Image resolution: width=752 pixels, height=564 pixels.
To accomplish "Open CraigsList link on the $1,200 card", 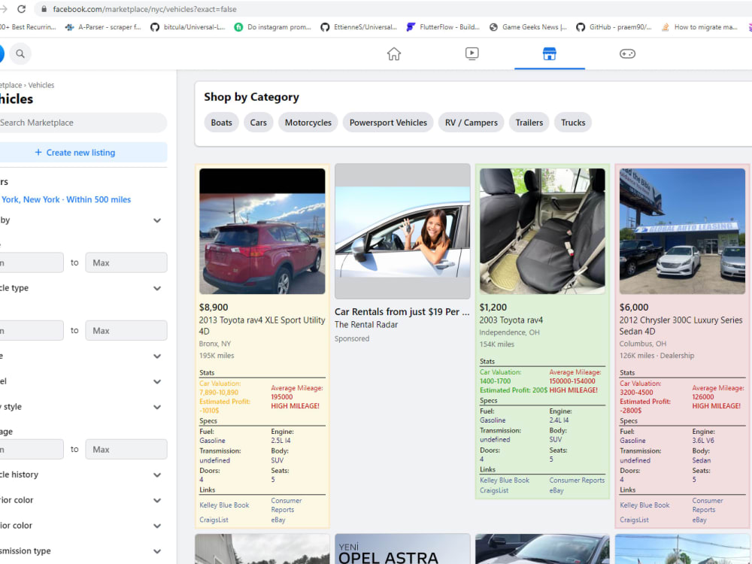I will pos(494,490).
